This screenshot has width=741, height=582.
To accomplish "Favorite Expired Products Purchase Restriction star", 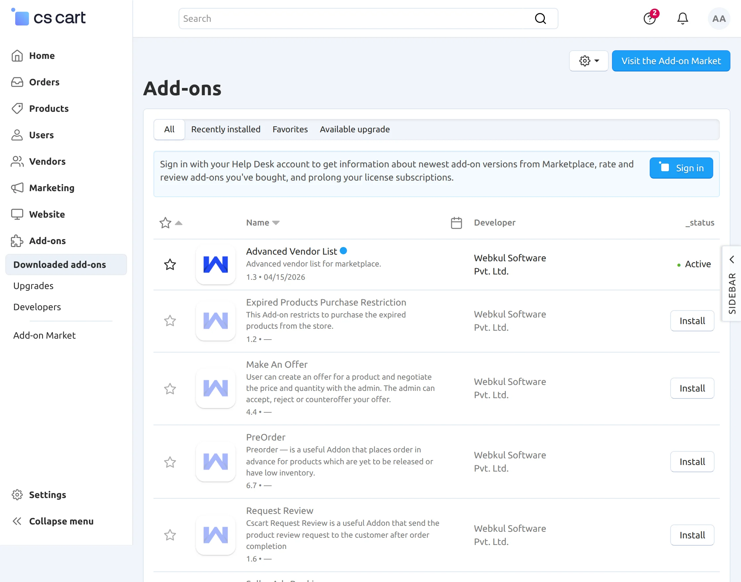I will [170, 321].
